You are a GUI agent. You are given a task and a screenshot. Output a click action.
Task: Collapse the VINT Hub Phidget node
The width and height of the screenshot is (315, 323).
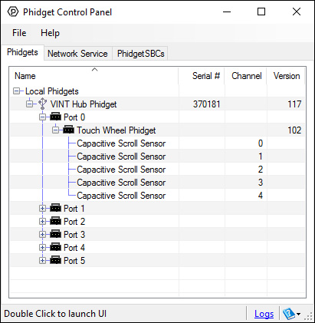pos(30,104)
